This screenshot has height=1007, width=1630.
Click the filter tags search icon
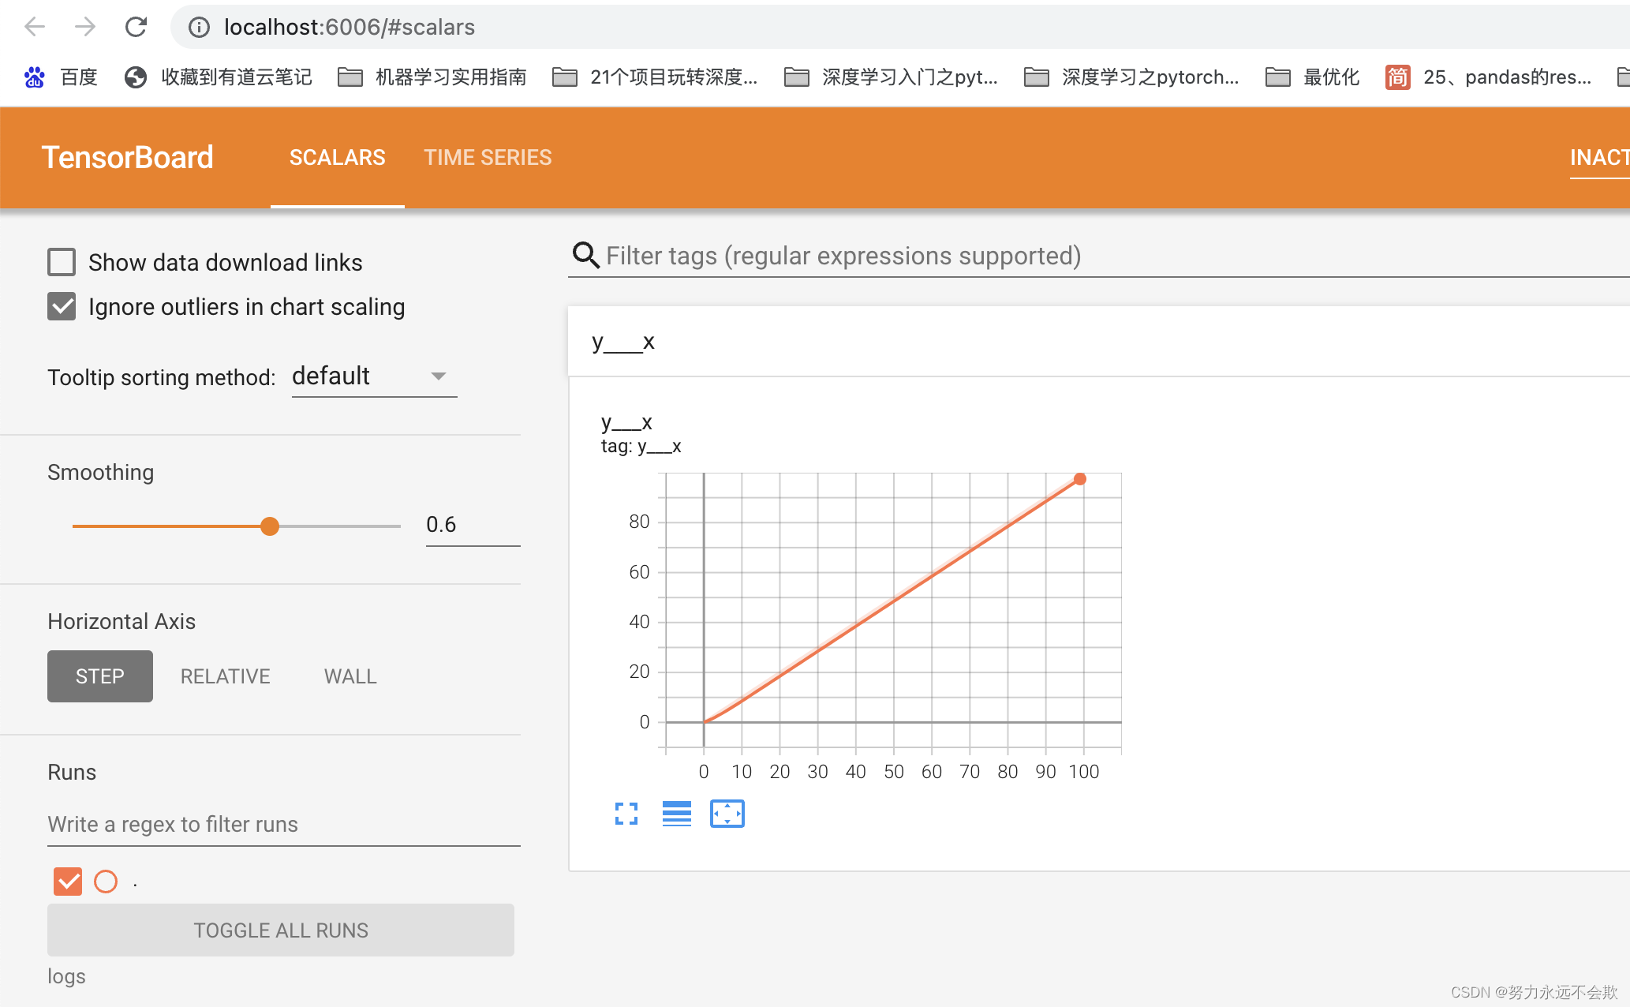click(585, 255)
